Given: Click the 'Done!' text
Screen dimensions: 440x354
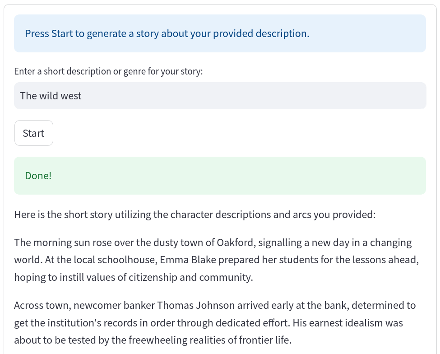Looking at the screenshot, I should tap(38, 176).
